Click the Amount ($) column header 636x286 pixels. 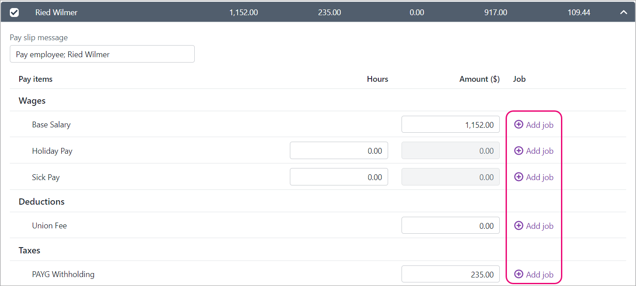(479, 79)
